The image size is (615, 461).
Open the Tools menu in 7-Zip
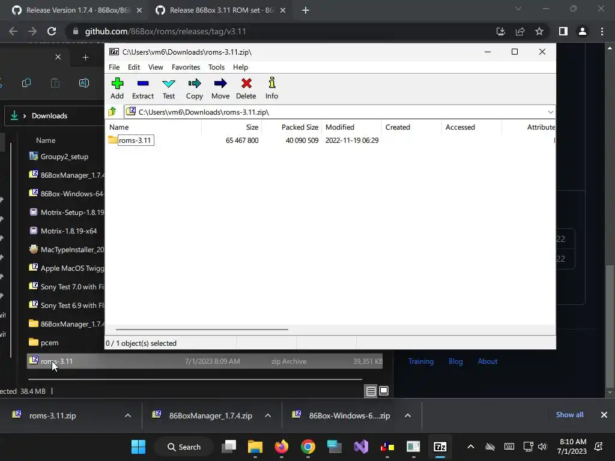(x=216, y=67)
